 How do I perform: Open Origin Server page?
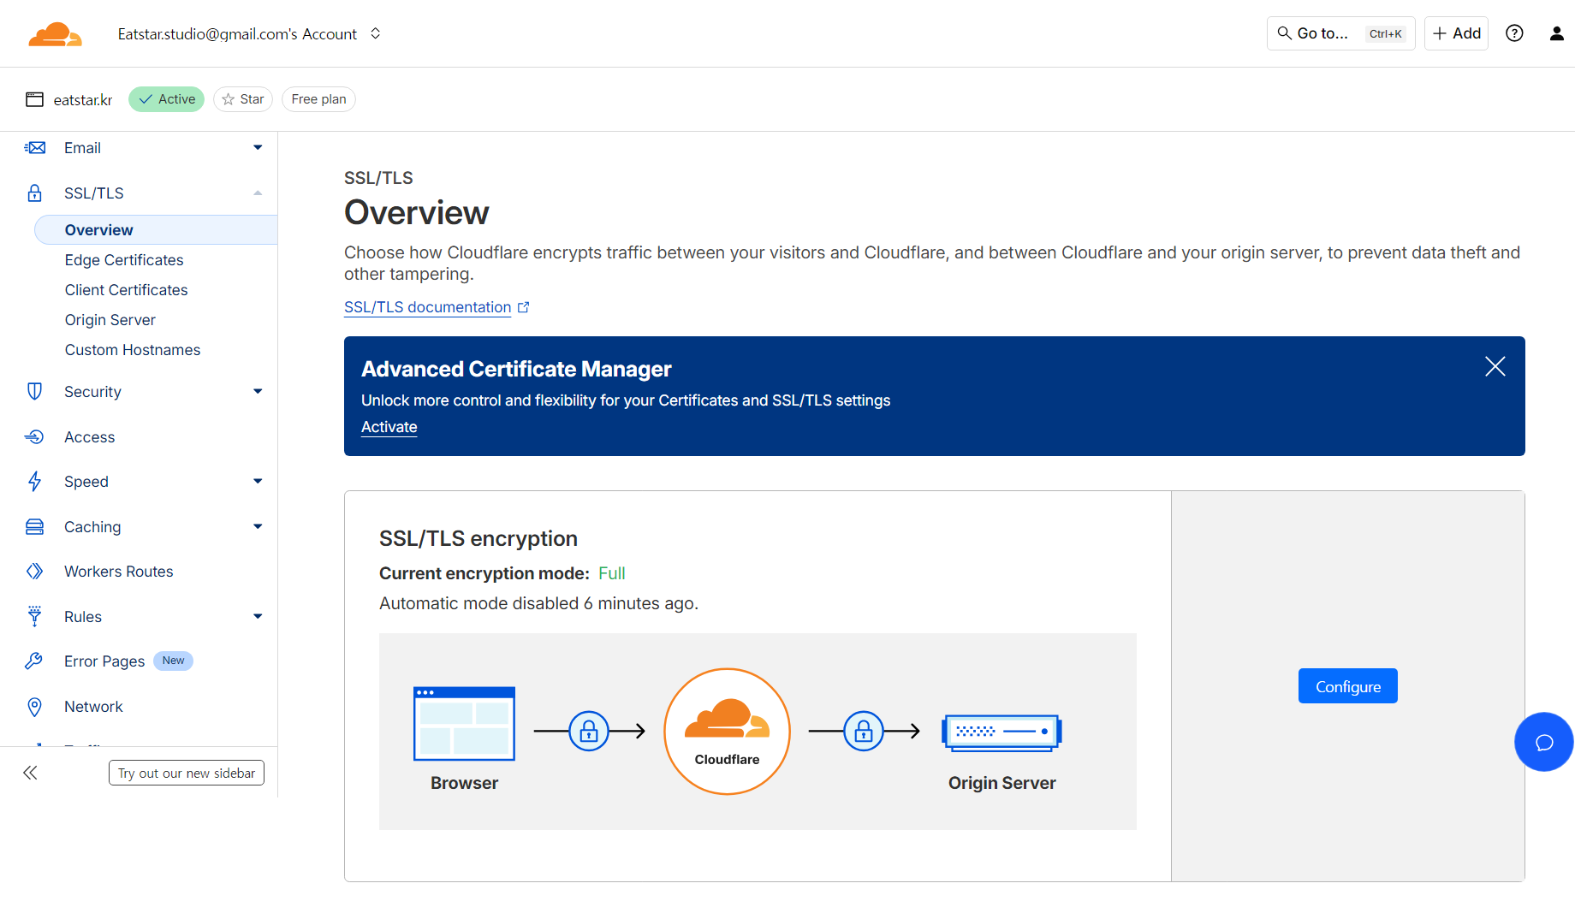pos(110,320)
